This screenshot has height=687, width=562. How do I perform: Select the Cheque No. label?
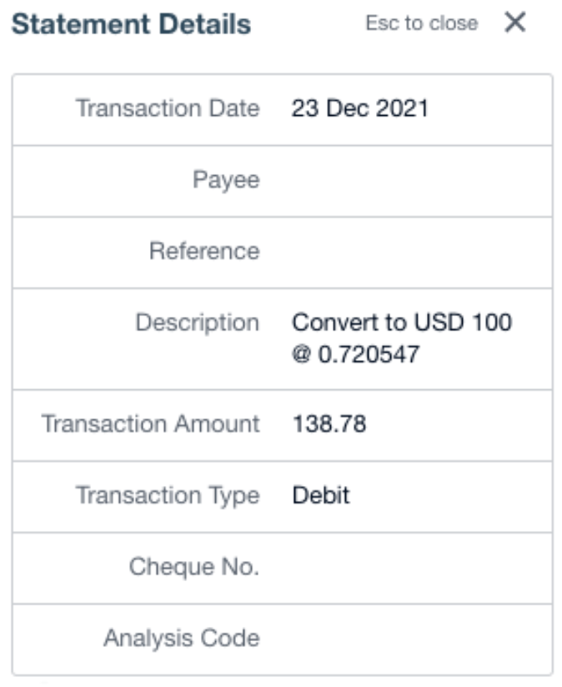(194, 567)
